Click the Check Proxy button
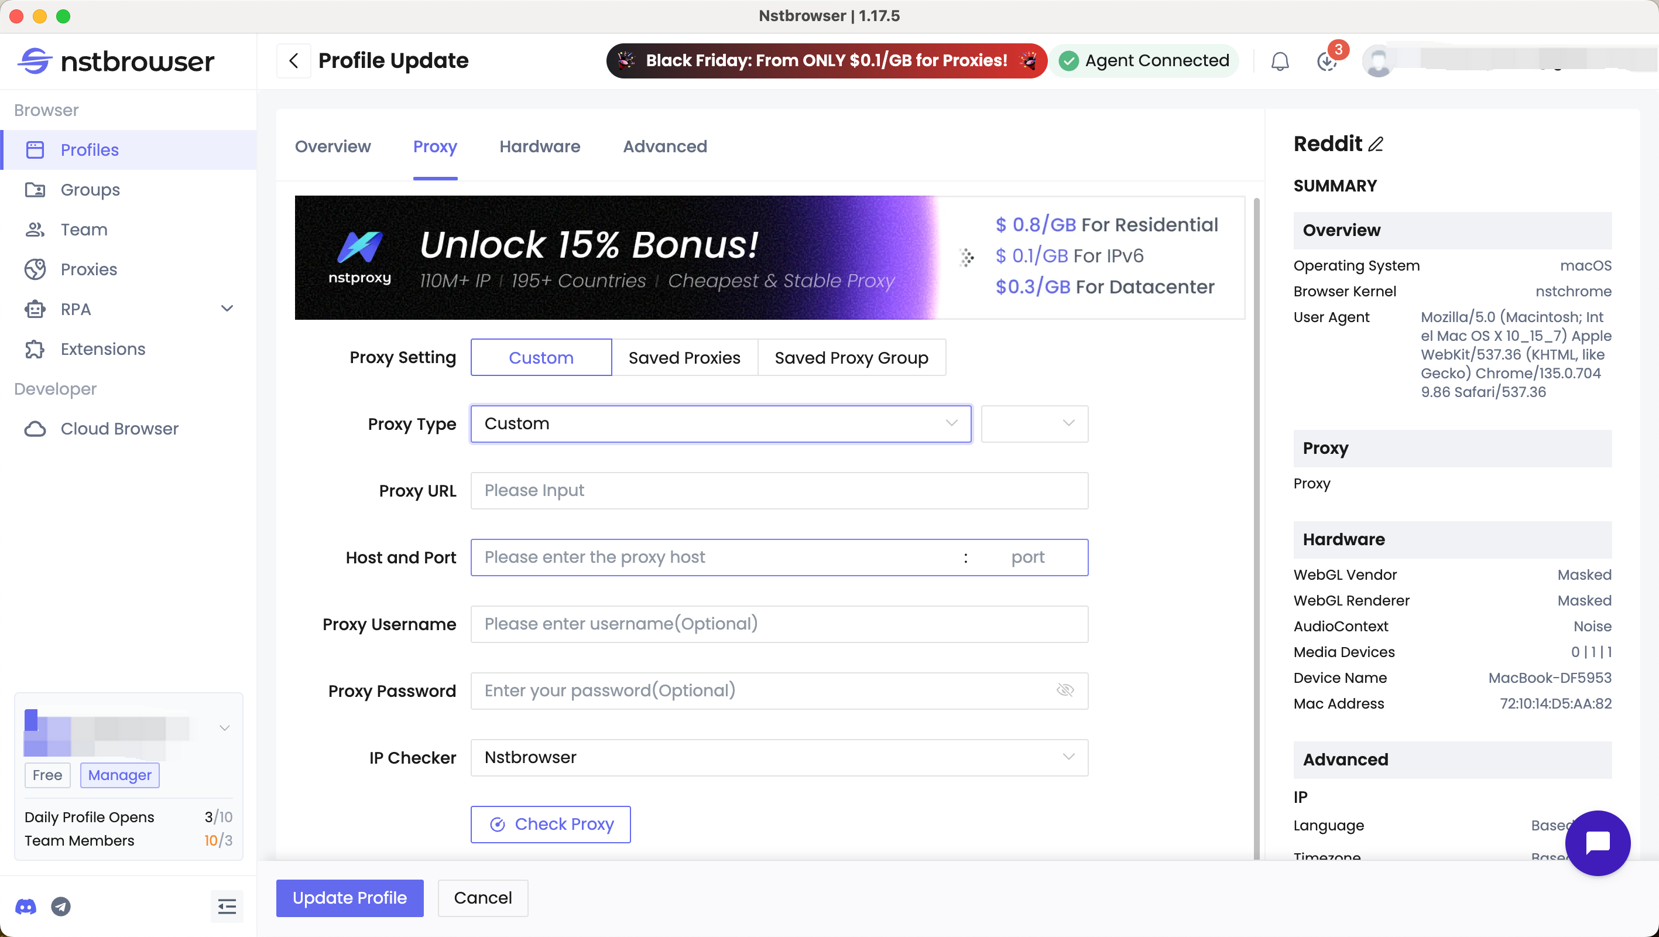Screen dimensions: 1659x937 (x=551, y=824)
